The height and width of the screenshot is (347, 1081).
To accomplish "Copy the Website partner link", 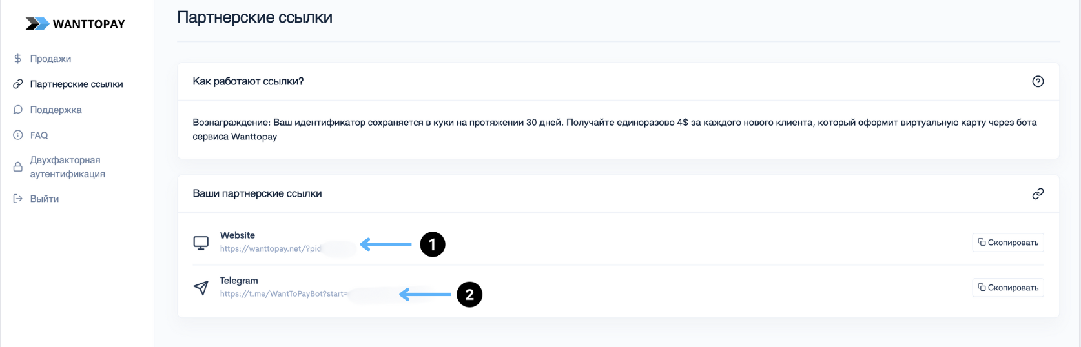I will 1007,243.
